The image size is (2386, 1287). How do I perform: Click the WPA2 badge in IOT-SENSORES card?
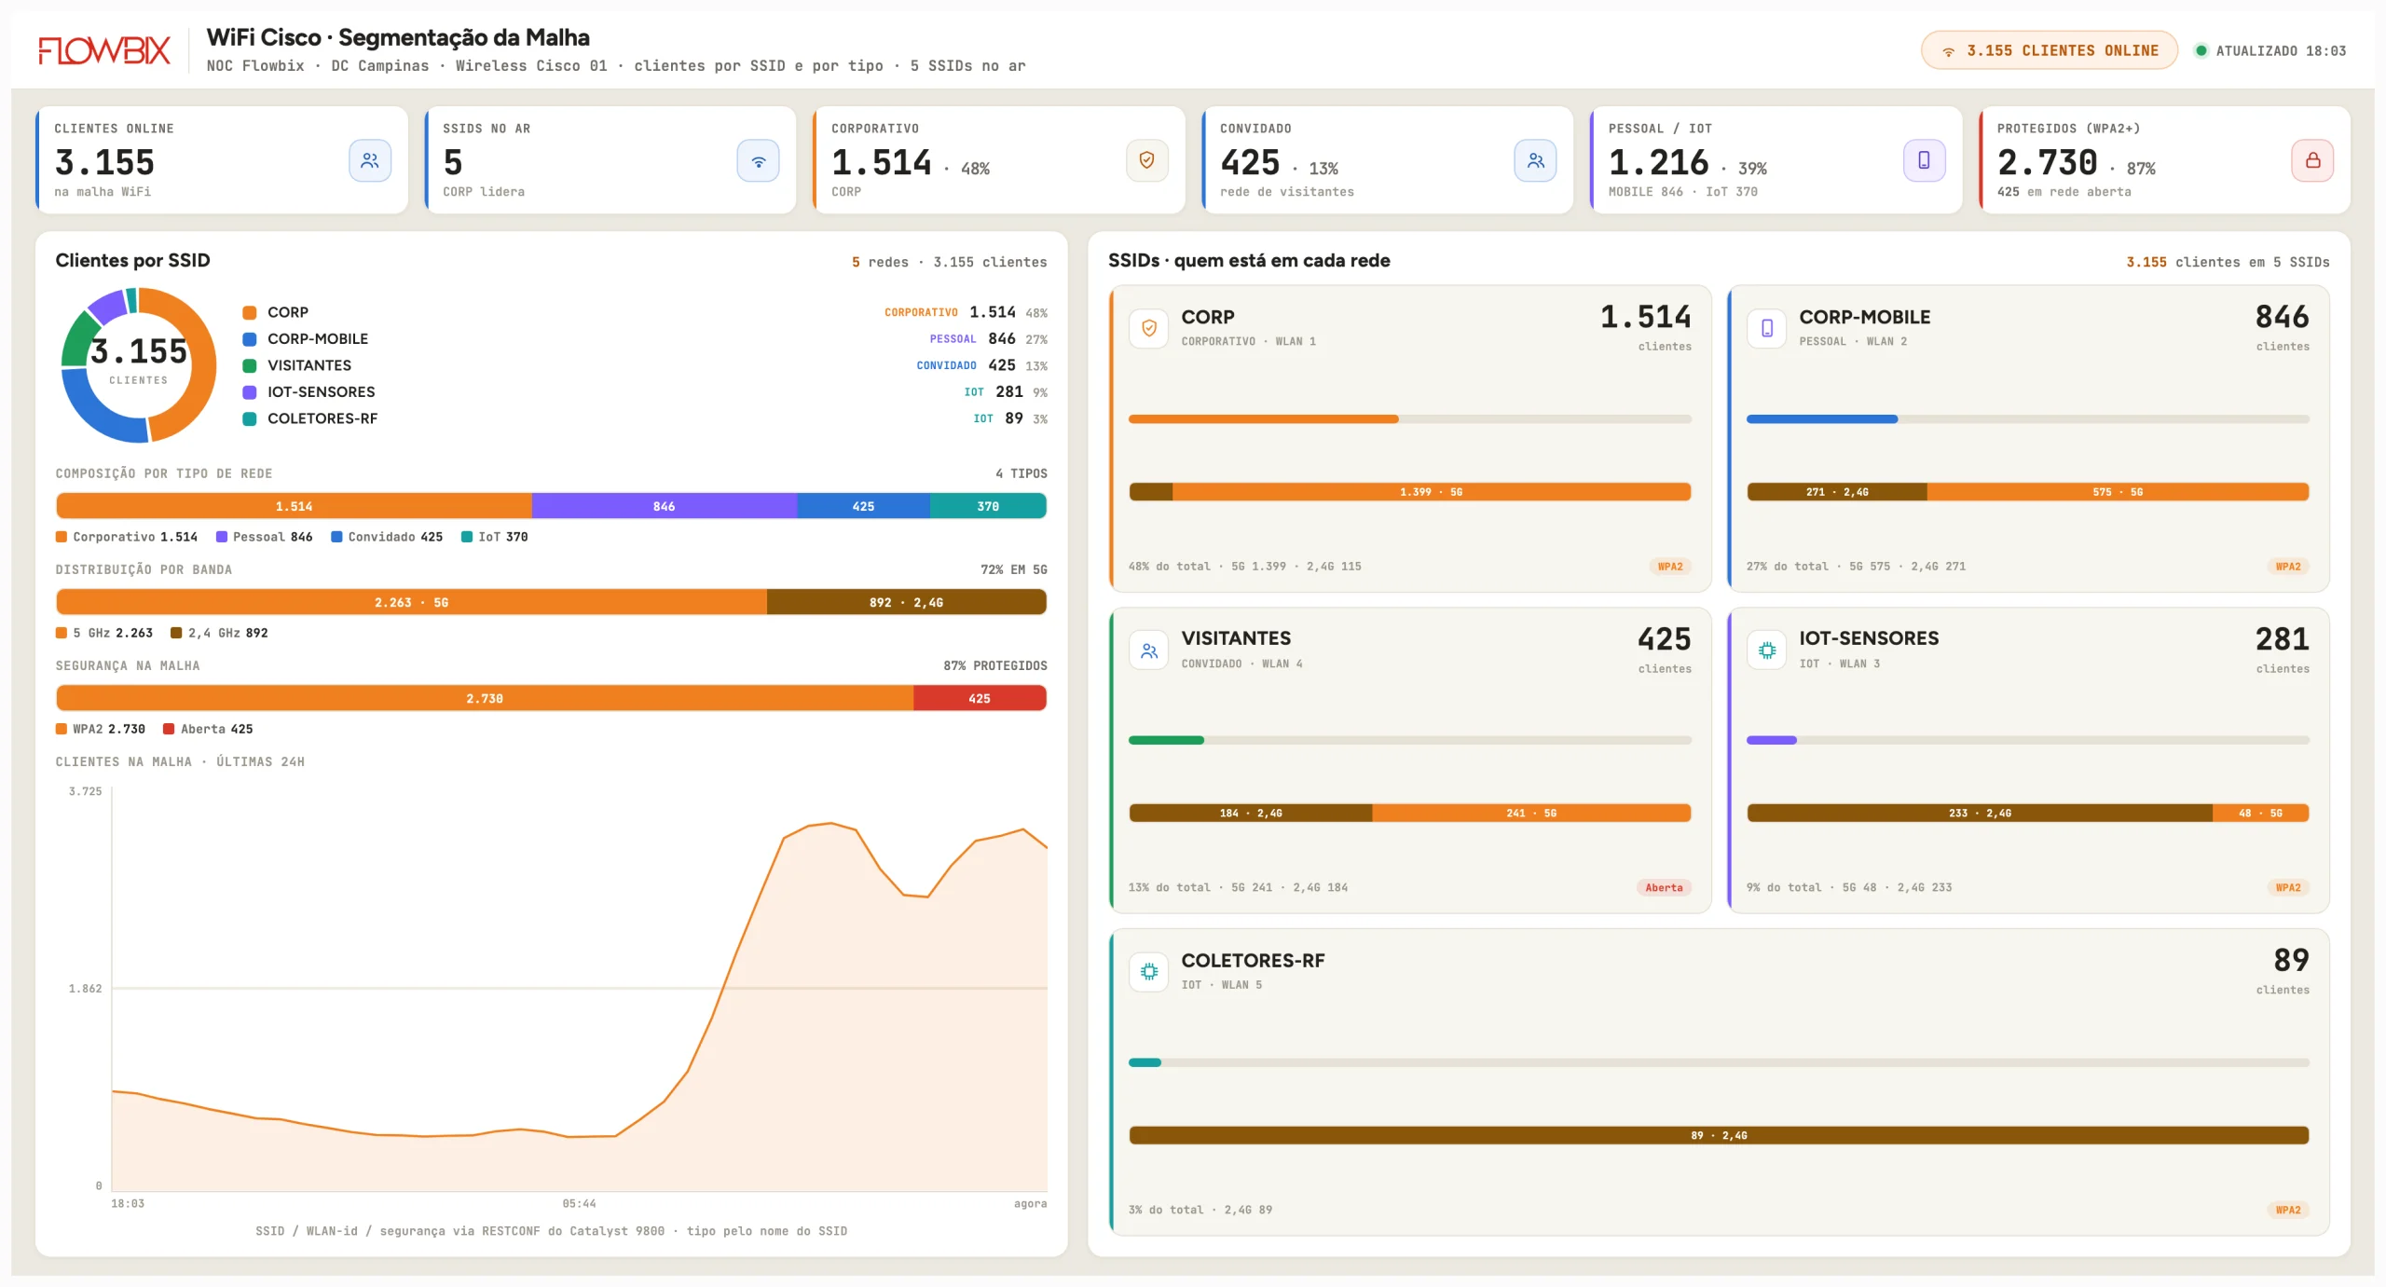[2288, 888]
